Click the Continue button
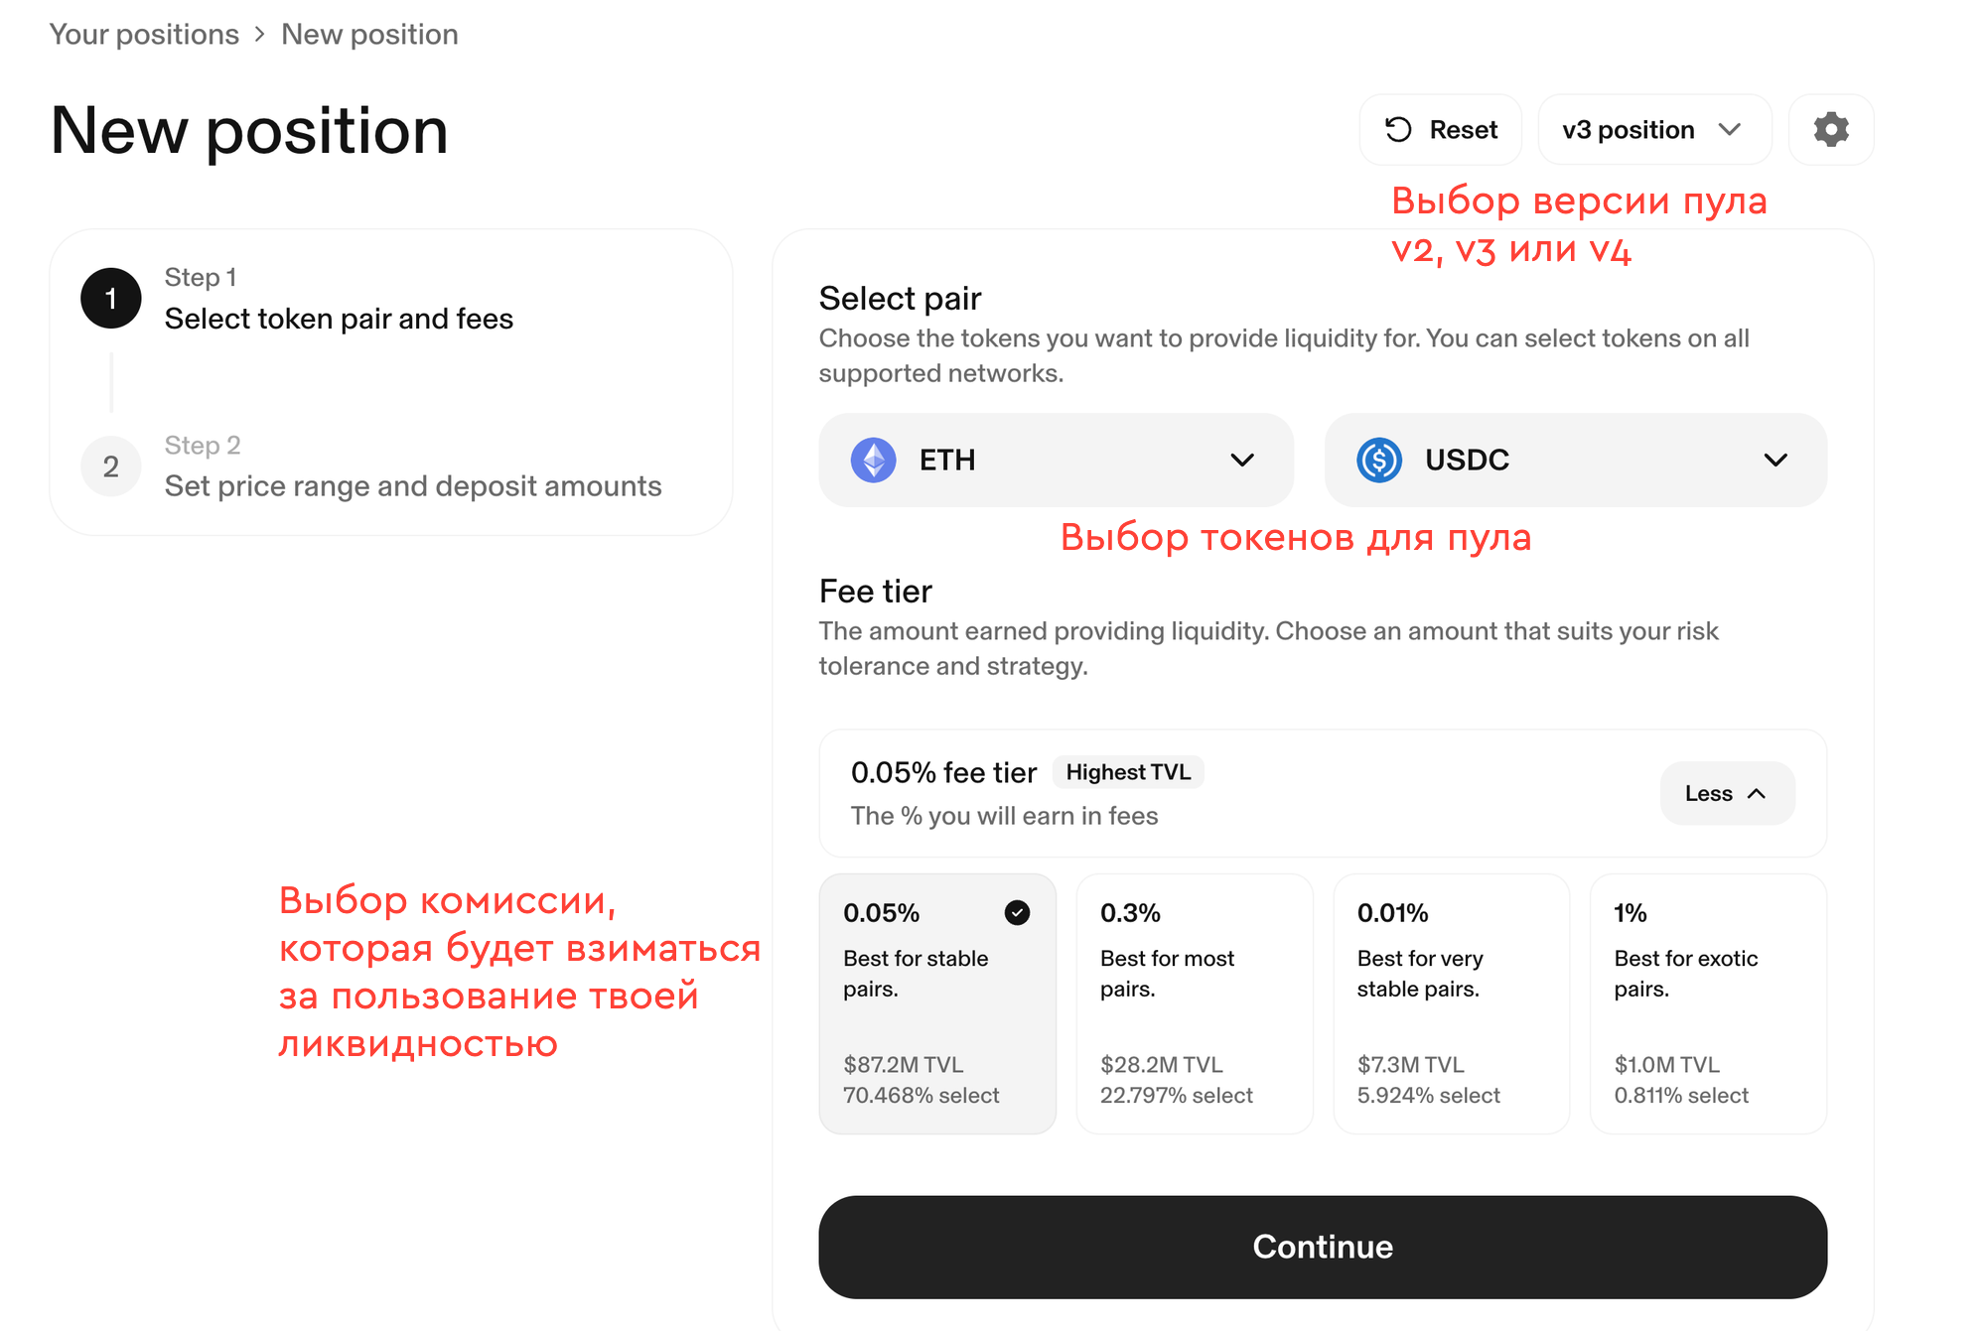The width and height of the screenshot is (1986, 1331). (1323, 1247)
